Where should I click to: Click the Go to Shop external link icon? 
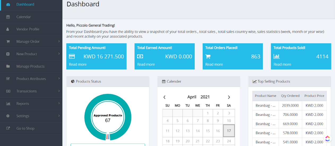tap(8, 128)
